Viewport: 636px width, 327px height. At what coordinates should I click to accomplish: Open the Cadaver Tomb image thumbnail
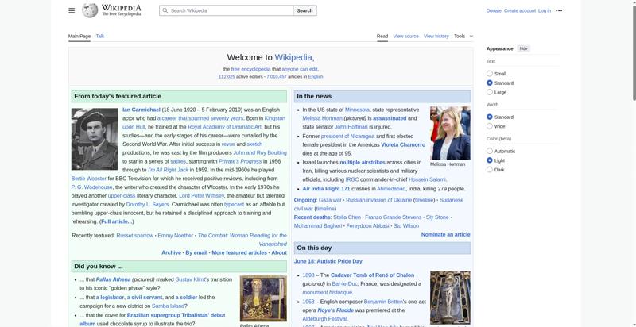pos(450,298)
